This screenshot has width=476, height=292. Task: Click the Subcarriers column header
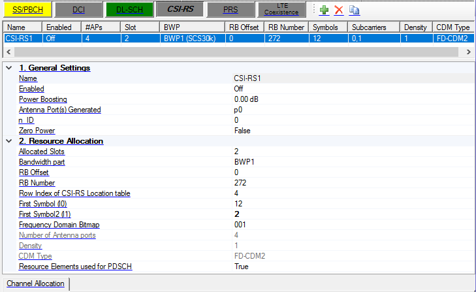373,27
